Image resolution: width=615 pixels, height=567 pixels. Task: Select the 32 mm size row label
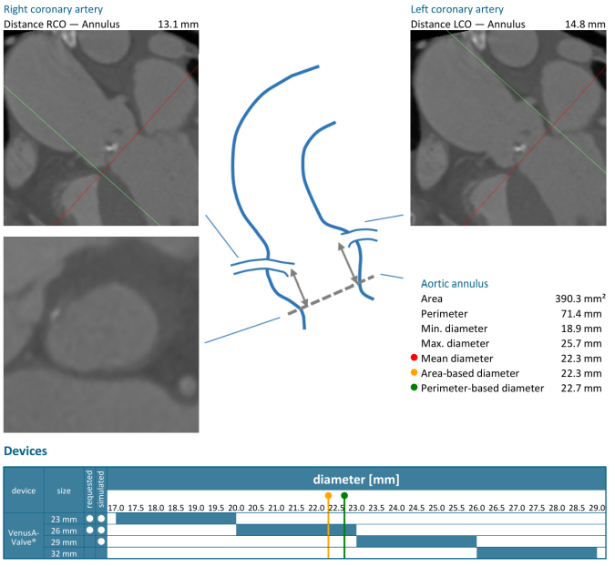pyautogui.click(x=63, y=552)
